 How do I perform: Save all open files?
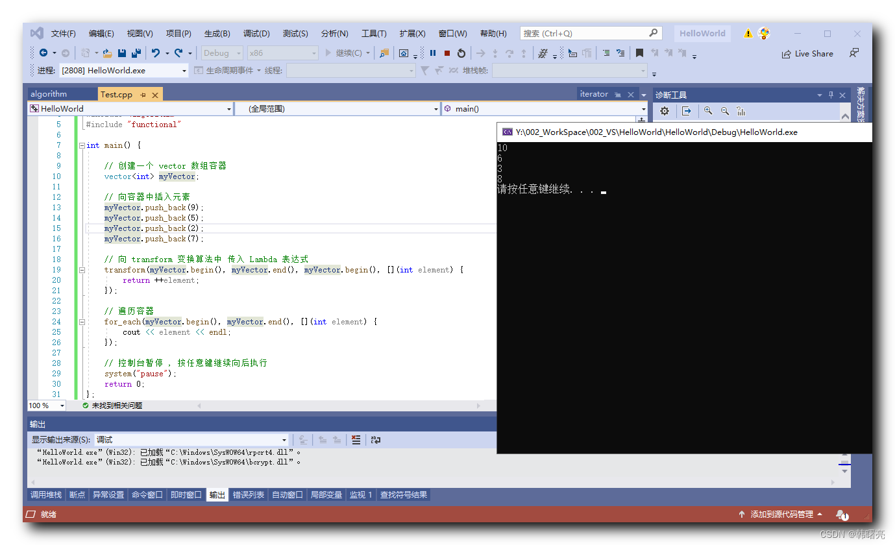(x=135, y=53)
